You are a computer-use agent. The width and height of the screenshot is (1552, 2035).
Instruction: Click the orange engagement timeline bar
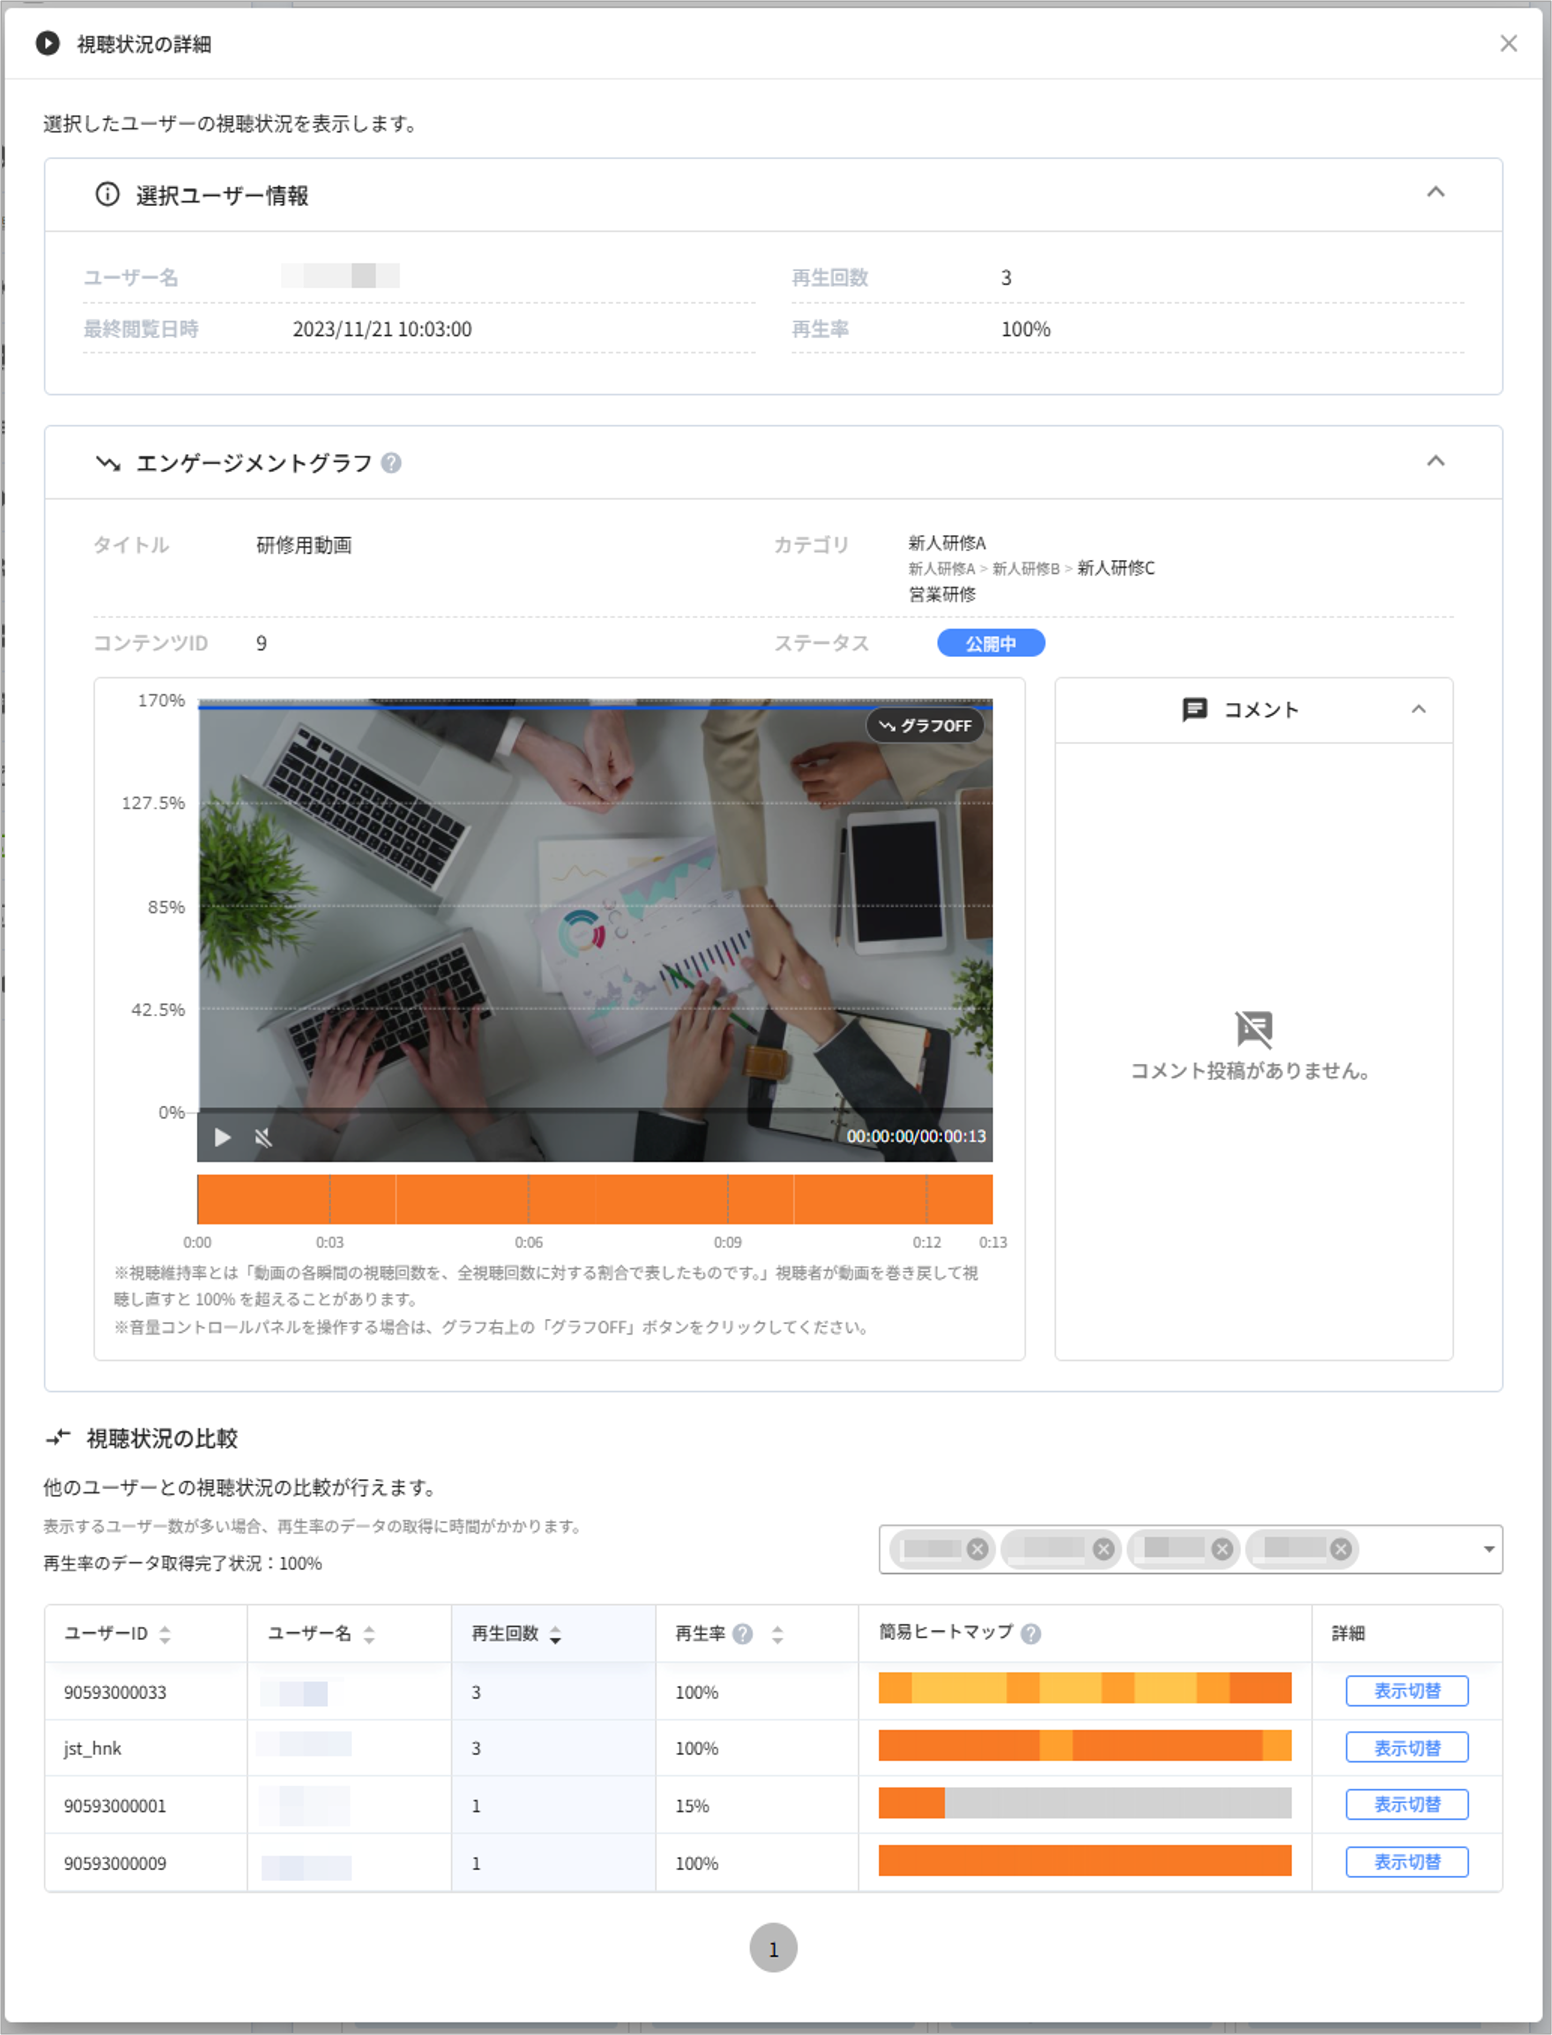point(595,1199)
